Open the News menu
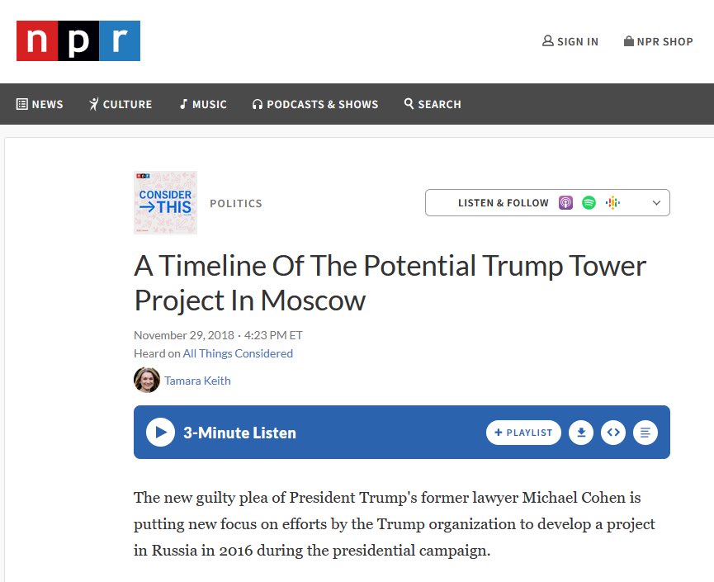The image size is (714, 582). click(x=40, y=104)
